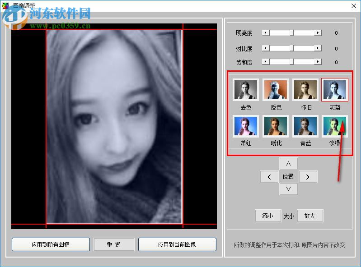361x267 pixels.
Task: Click the 明亮度 value 0
Action: 336,33
